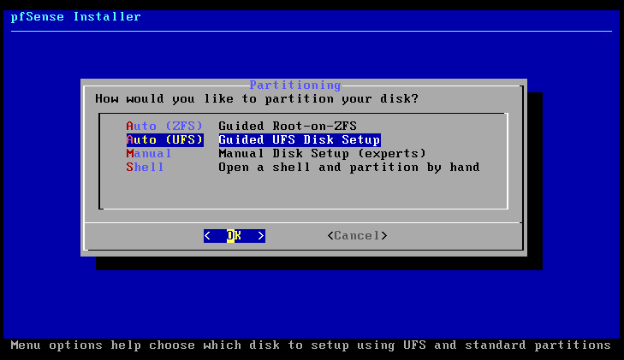
Task: Click the bottom help text line
Action: 310,345
